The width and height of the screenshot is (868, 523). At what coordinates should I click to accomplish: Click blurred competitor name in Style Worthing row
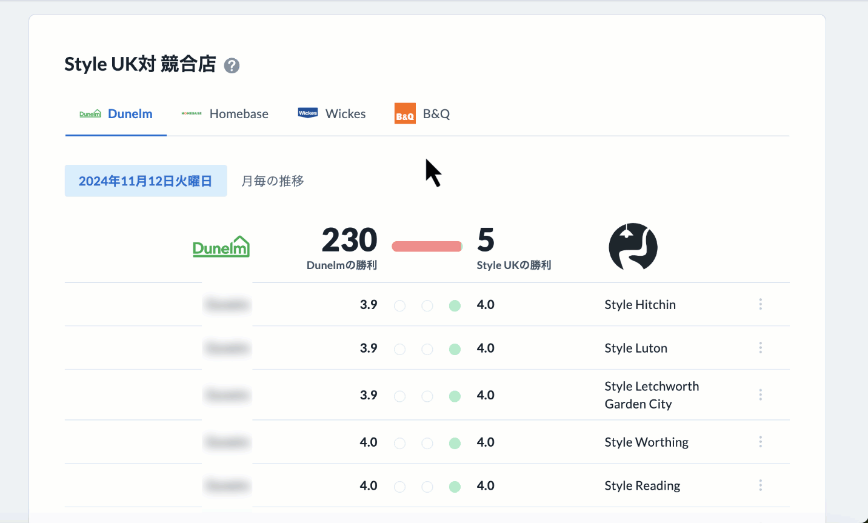pyautogui.click(x=227, y=442)
